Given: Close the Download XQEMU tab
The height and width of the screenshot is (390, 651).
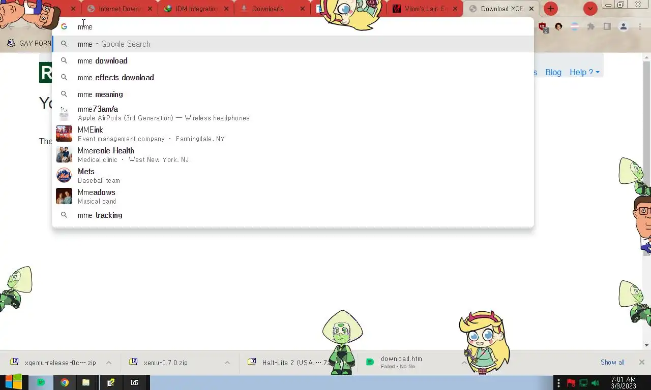Looking at the screenshot, I should click(531, 9).
